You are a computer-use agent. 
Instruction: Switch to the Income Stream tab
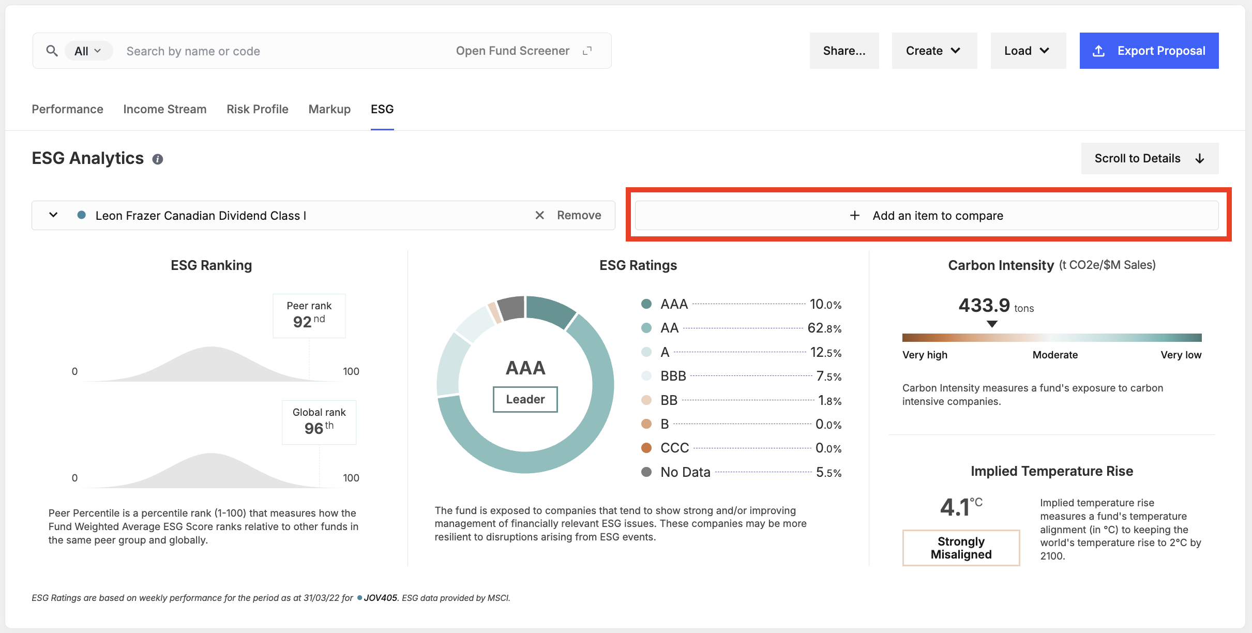[x=164, y=109]
